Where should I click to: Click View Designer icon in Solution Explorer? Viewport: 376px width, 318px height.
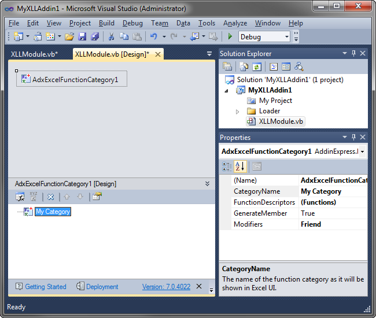click(286, 66)
